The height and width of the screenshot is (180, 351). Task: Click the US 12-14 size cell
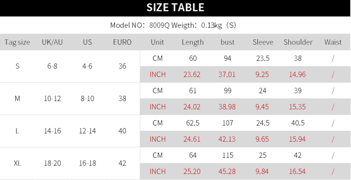(x=87, y=131)
